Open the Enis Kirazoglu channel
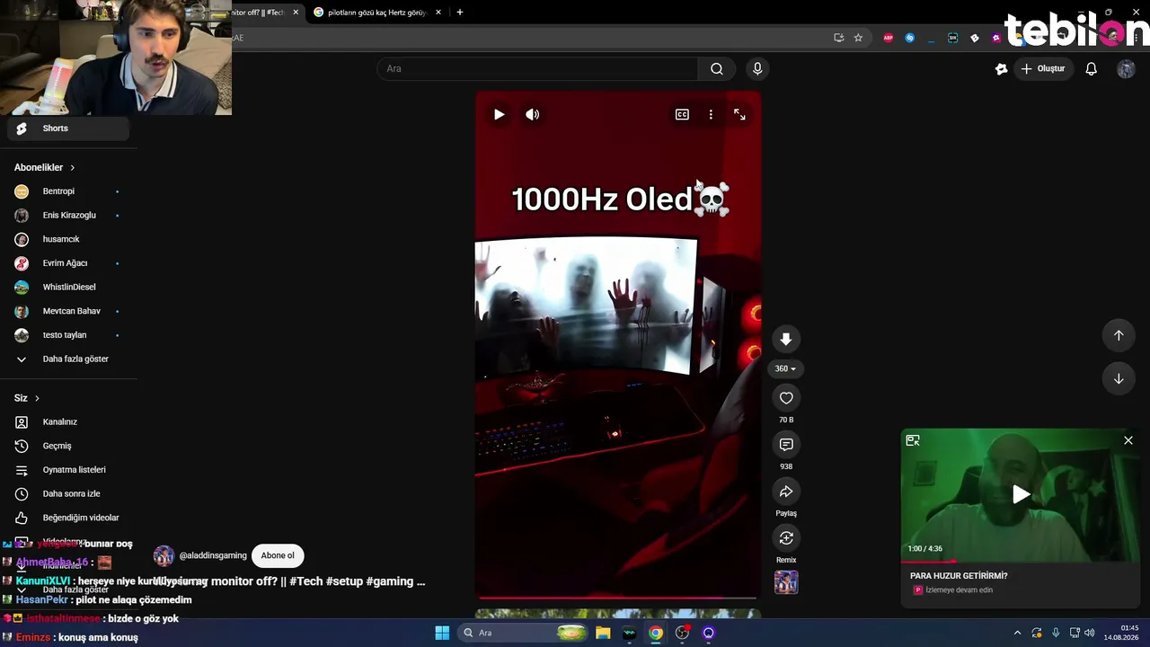The image size is (1150, 647). (68, 215)
